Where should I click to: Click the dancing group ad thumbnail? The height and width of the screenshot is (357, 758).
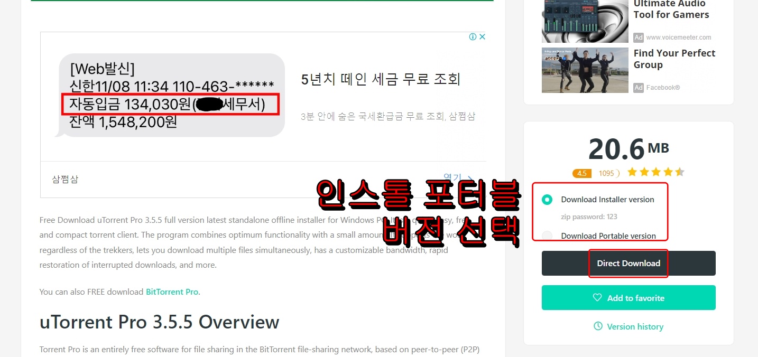pos(585,70)
